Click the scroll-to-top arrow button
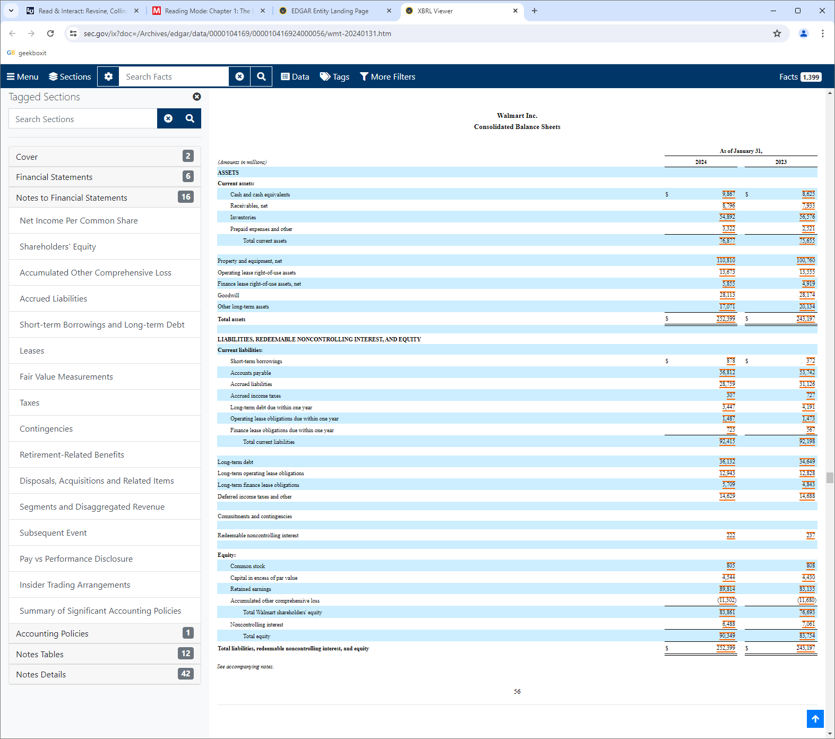Image resolution: width=835 pixels, height=739 pixels. (815, 719)
